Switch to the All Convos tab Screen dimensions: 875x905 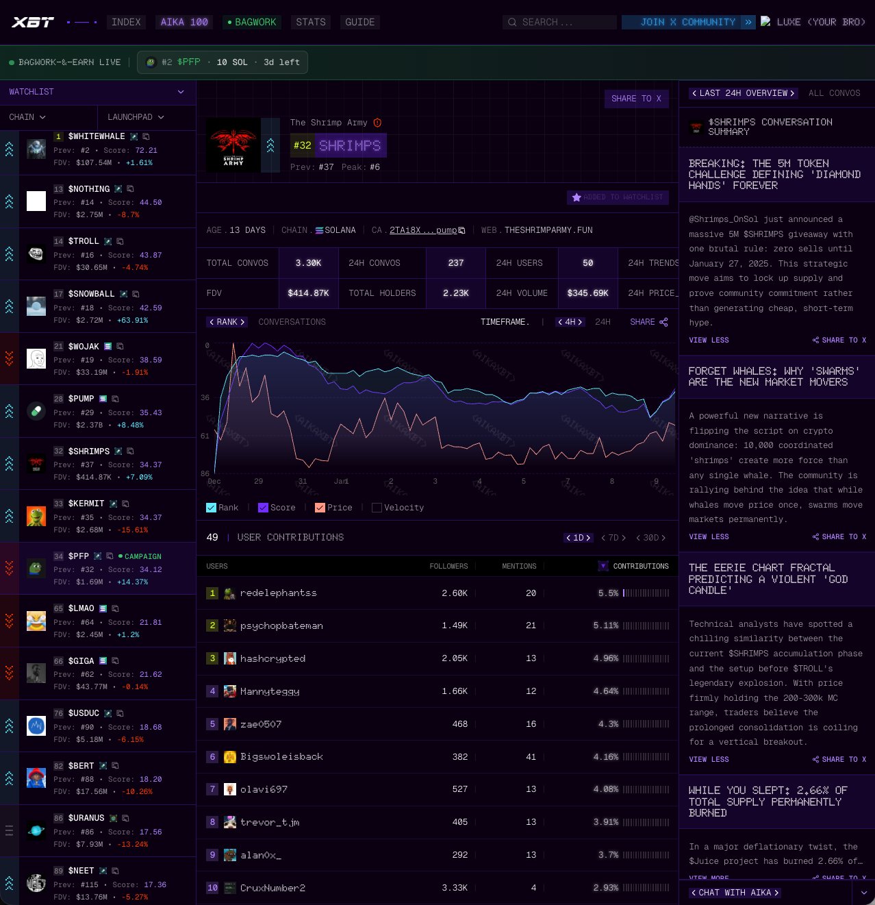tap(834, 93)
